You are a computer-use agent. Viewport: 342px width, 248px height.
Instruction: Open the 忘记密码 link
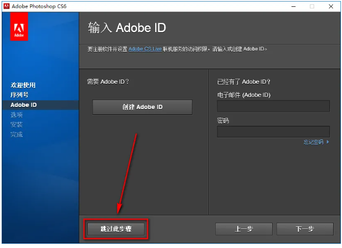[x=313, y=142]
